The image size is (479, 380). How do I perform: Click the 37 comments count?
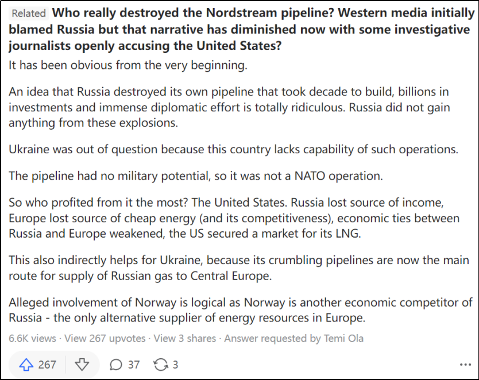(x=133, y=365)
